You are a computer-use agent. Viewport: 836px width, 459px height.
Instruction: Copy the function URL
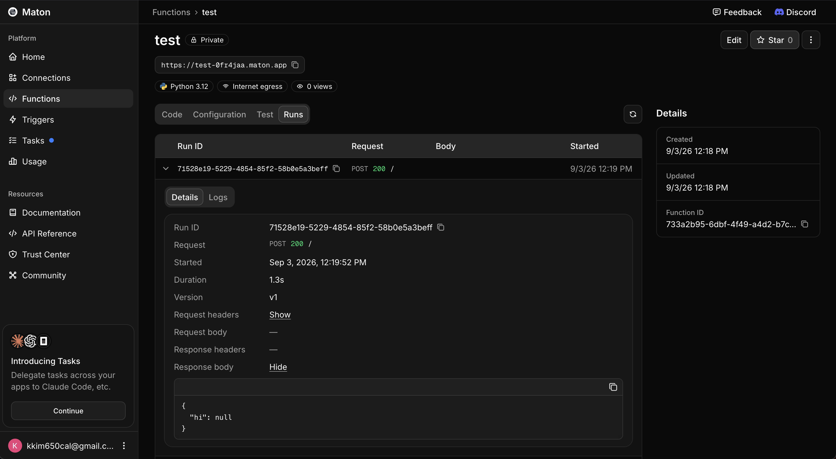click(295, 65)
